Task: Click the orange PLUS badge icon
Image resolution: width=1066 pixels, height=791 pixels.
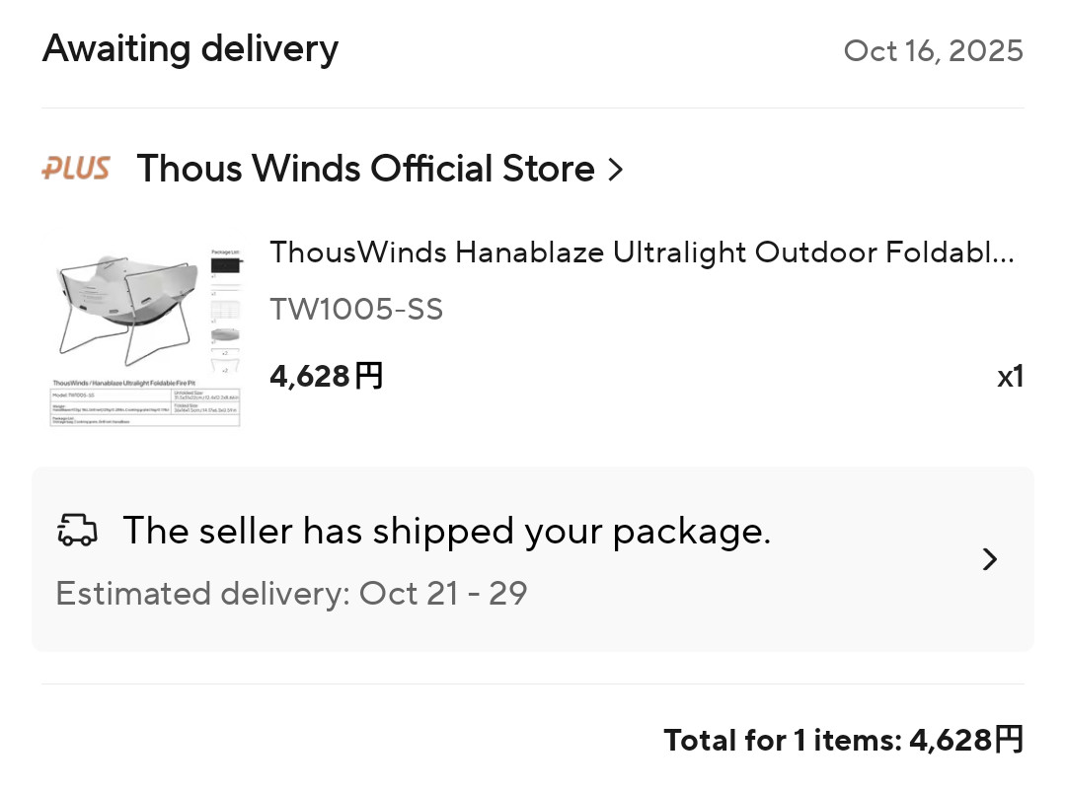Action: tap(75, 169)
